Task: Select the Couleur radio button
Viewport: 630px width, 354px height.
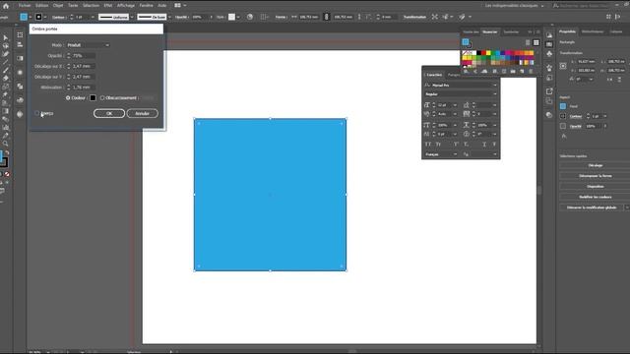Action: [68, 98]
